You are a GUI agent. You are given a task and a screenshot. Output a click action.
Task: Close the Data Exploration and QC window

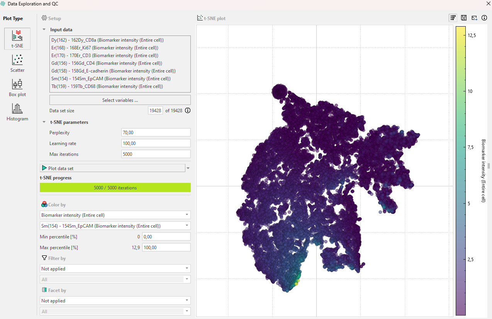tap(487, 3)
